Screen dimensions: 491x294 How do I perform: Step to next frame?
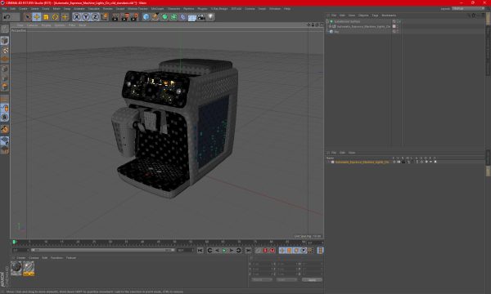click(231, 251)
